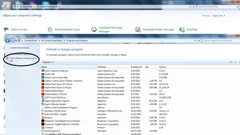Select the ALPS Touch Pad Driver icon
The height and width of the screenshot is (135, 240).
click(x=43, y=97)
